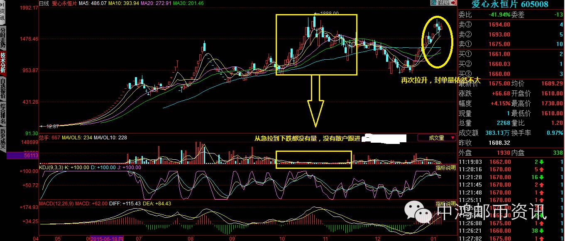Click the 均价 value 1689.29
This screenshot has width=565, height=241.
551,83
